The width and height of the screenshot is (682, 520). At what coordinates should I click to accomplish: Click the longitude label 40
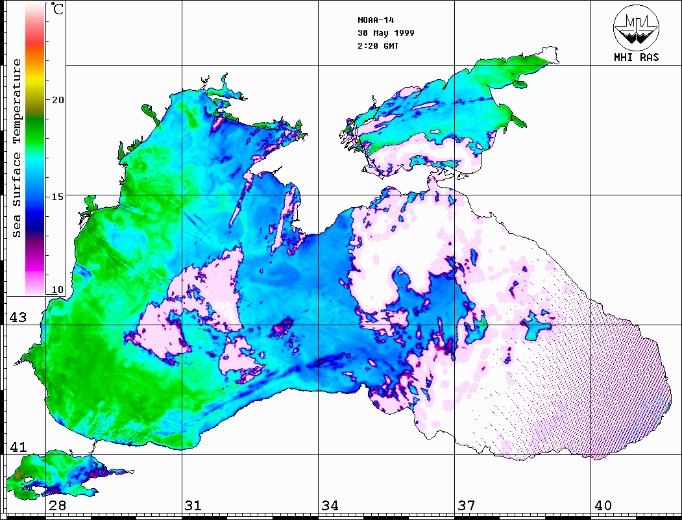coord(602,506)
